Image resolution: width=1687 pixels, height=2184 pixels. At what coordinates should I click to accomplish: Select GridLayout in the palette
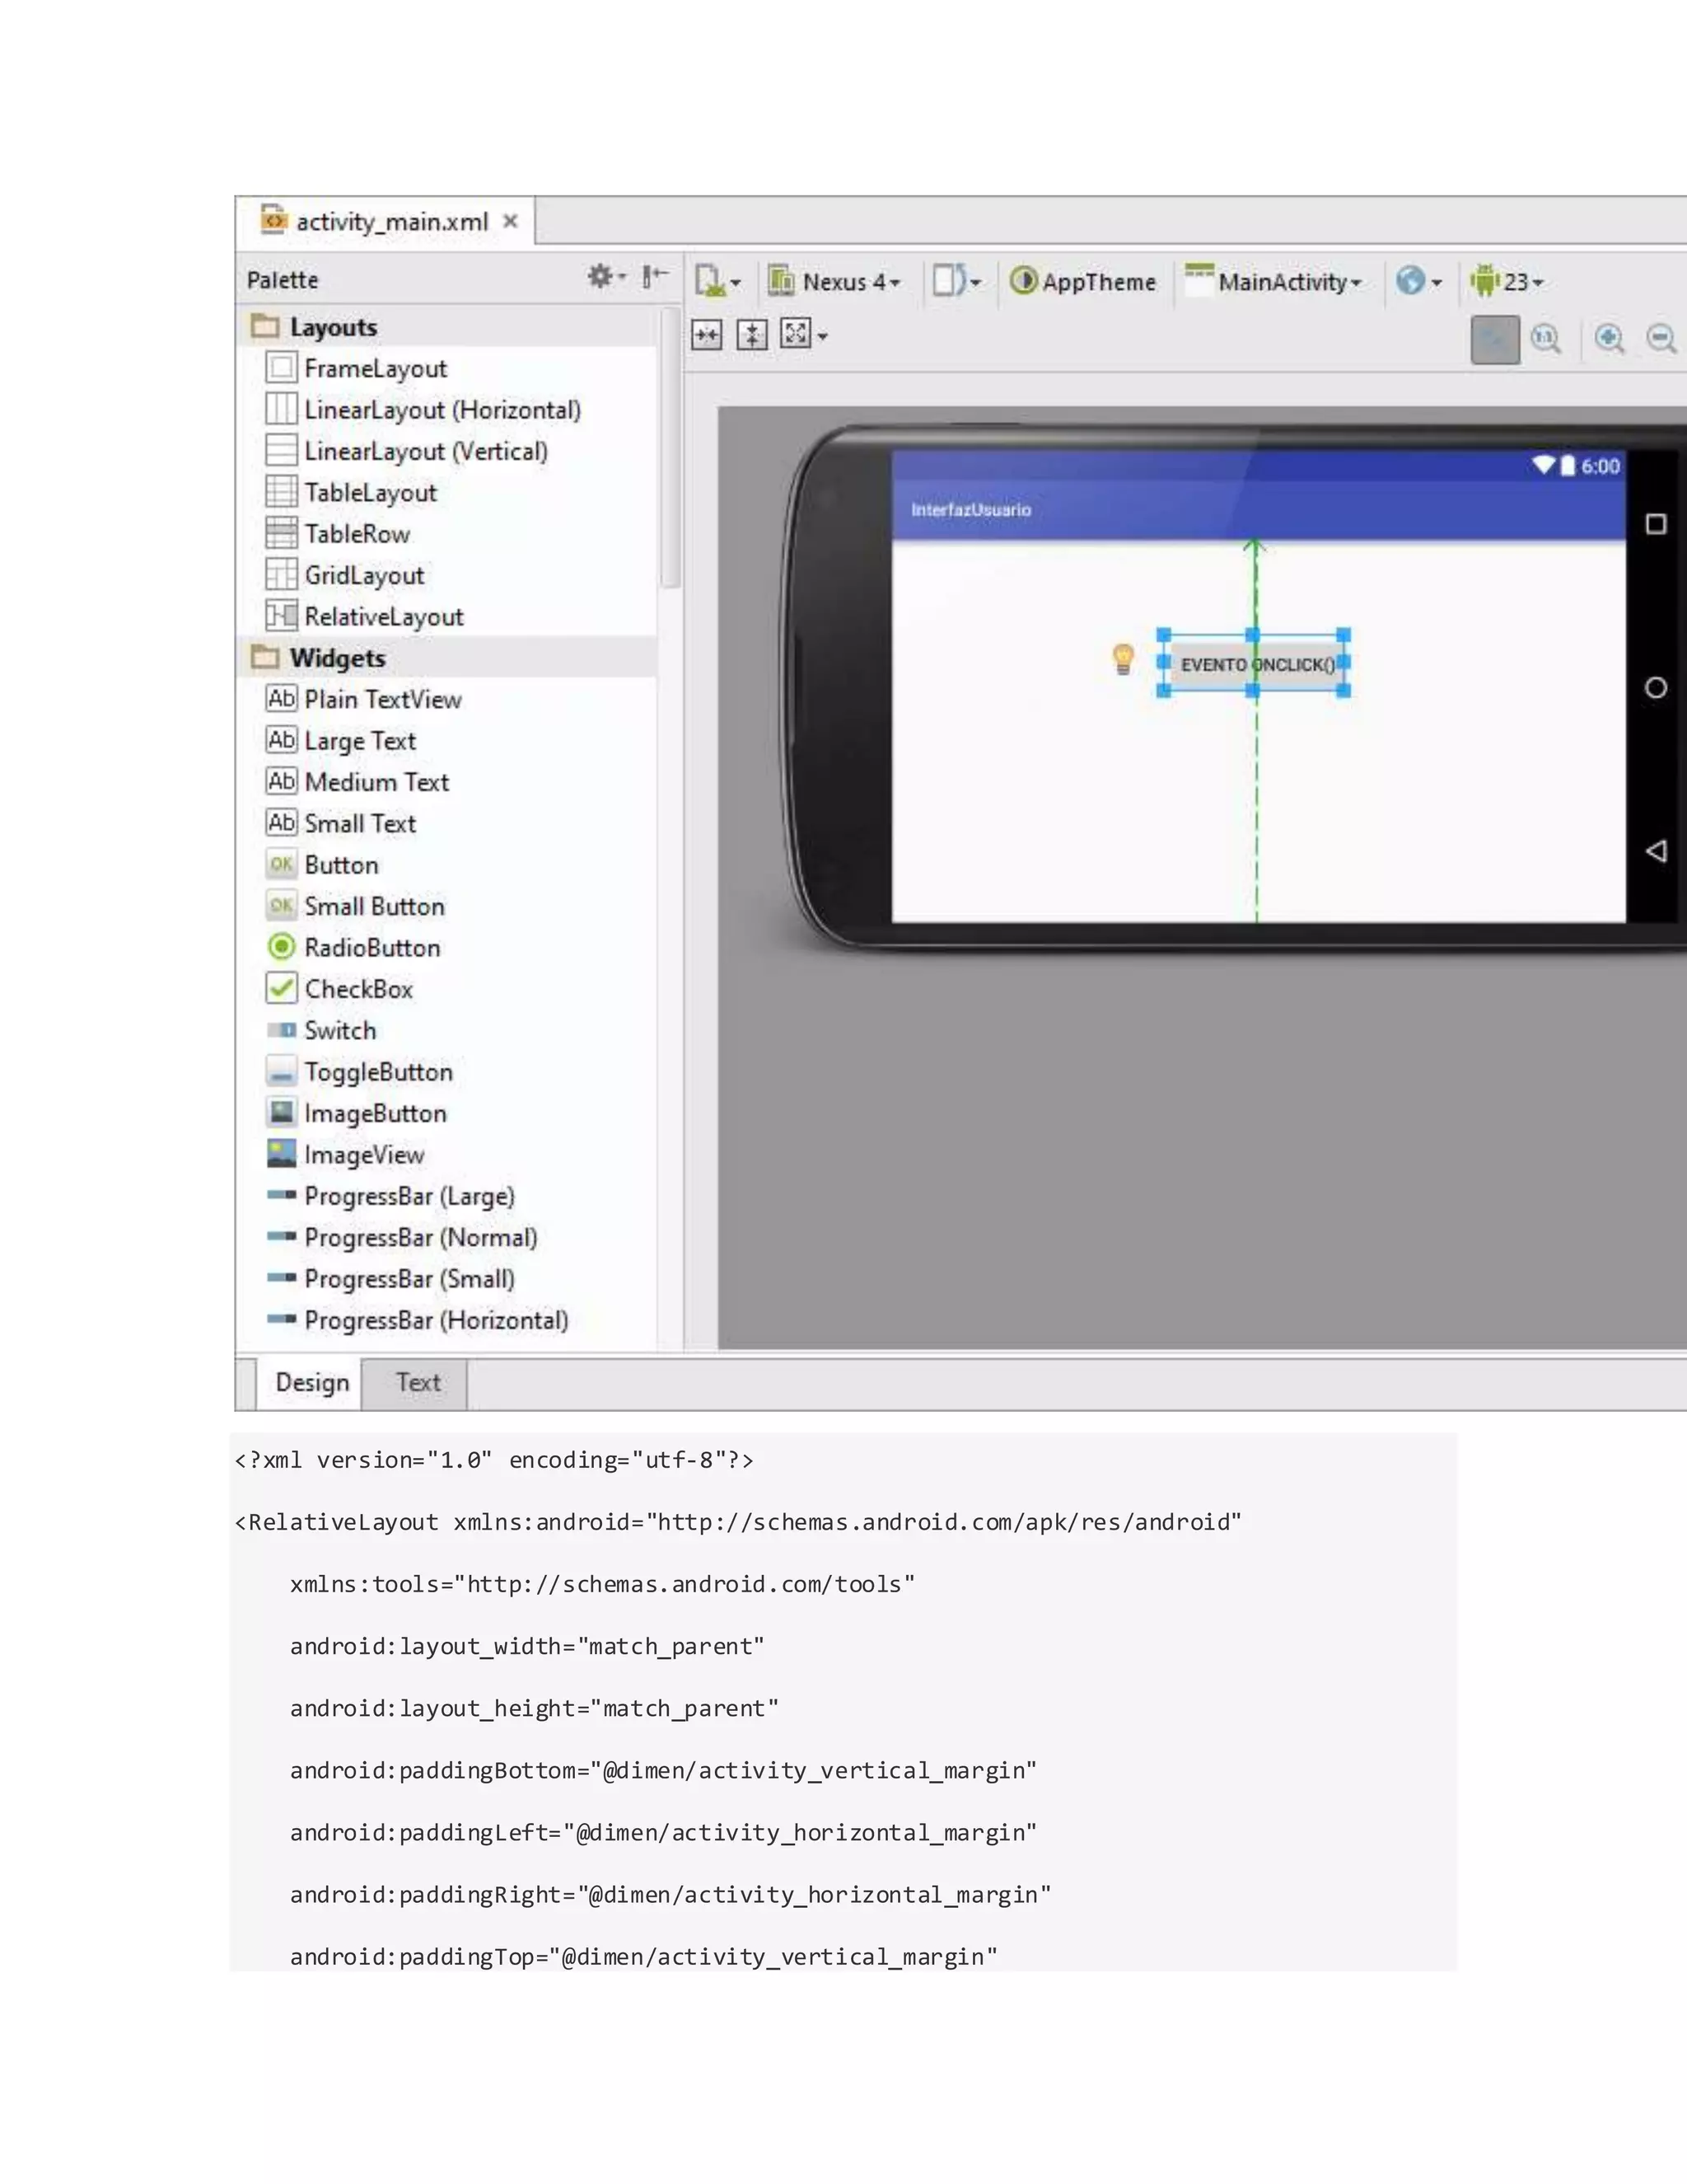343,575
